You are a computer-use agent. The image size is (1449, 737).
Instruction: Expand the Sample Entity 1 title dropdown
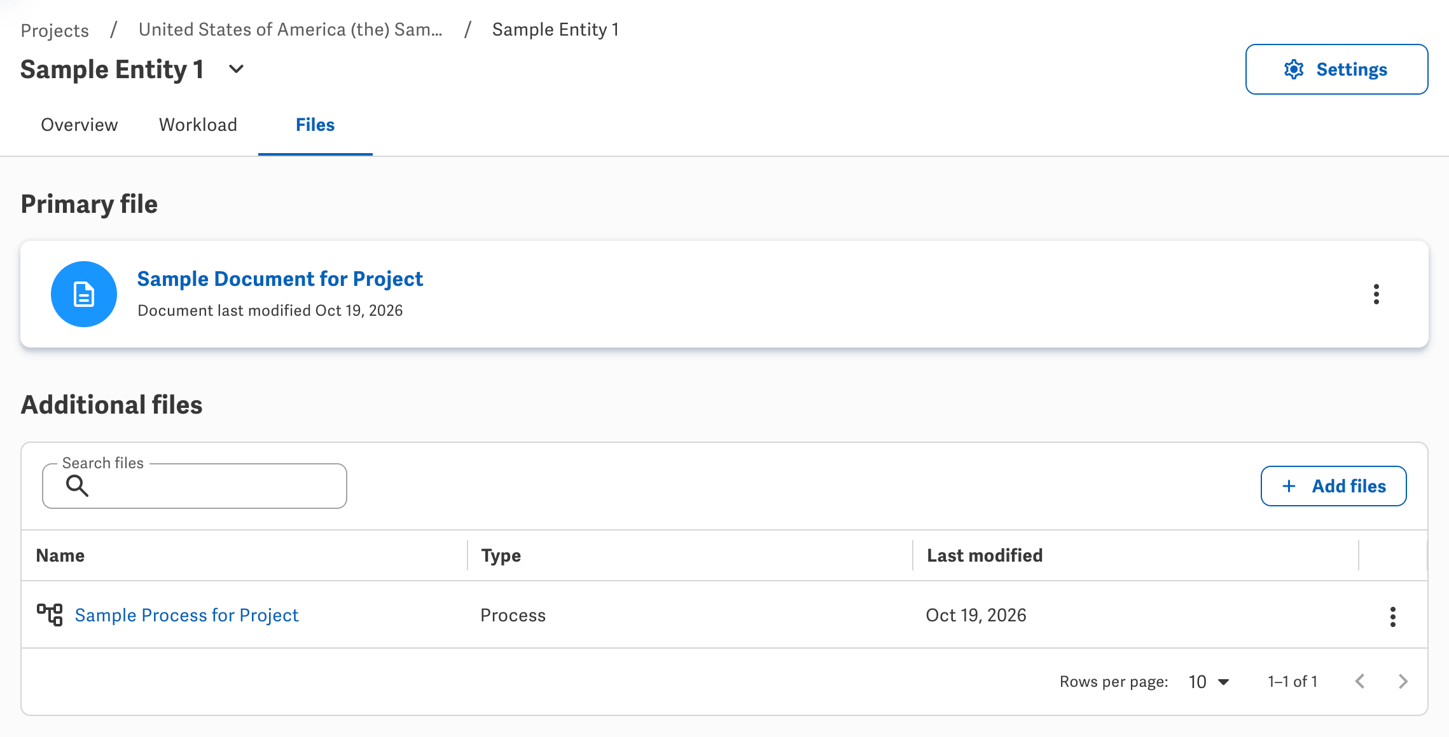point(236,69)
